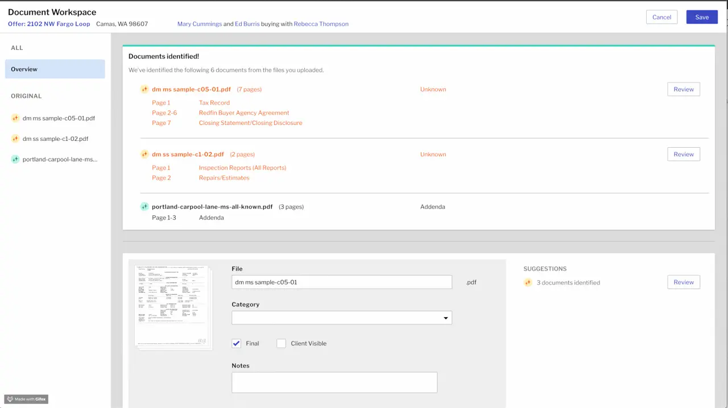Open dm ss sample-c1-02.pdf in sidebar
The image size is (728, 408).
pos(56,139)
